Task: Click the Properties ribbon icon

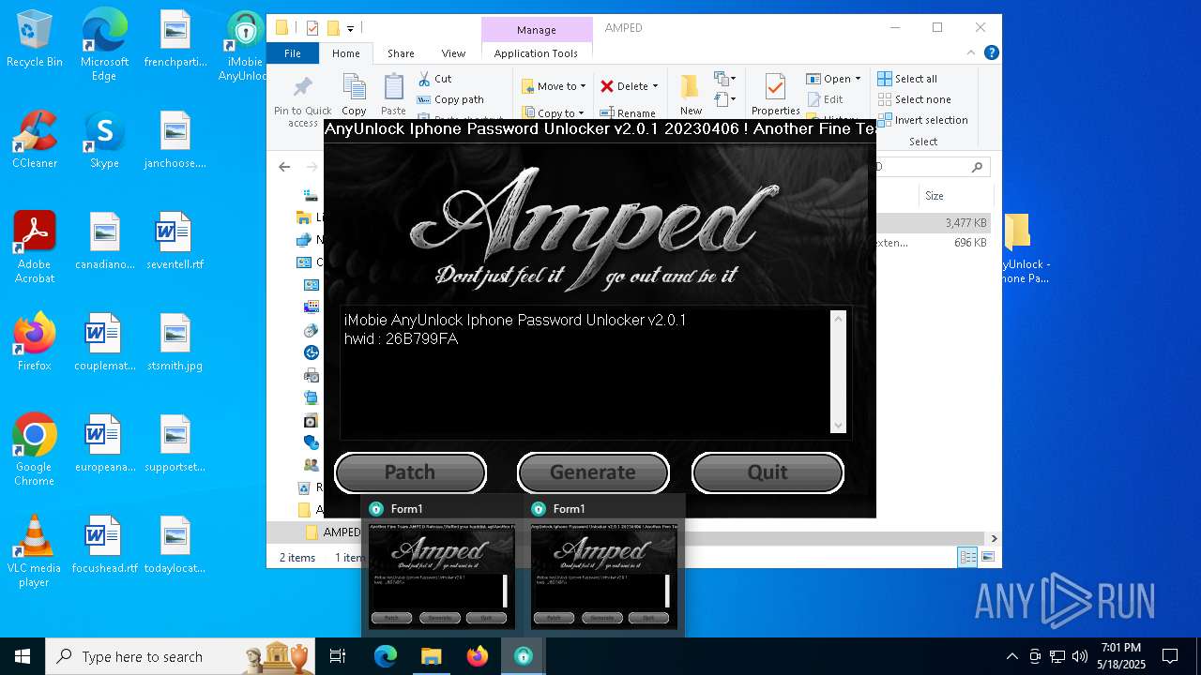Action: coord(775,88)
